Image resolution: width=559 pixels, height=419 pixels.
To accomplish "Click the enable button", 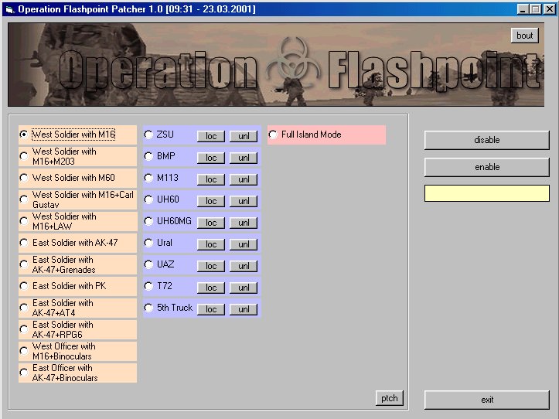I will (x=487, y=167).
